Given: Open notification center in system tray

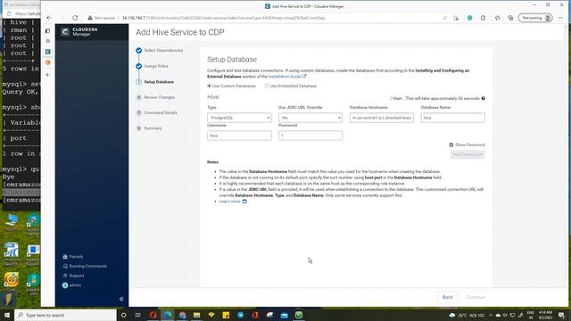Looking at the screenshot, I should (x=561, y=315).
